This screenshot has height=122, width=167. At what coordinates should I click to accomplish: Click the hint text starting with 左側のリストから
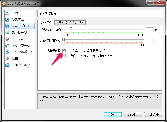tap(100, 98)
